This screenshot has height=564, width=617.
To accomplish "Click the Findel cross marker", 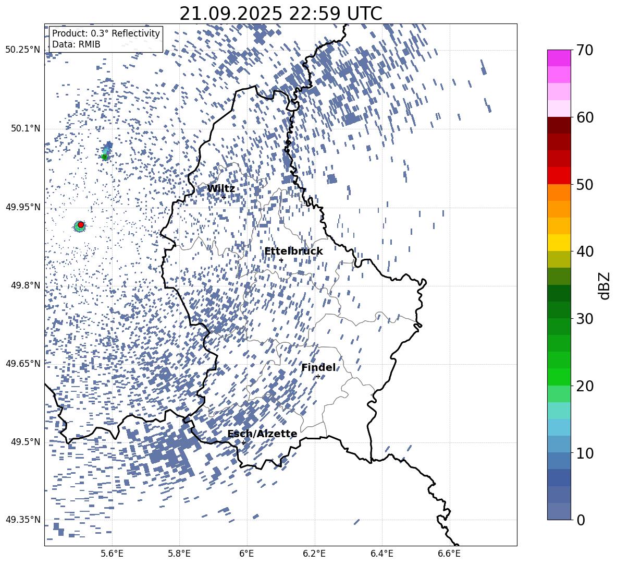I will [318, 377].
